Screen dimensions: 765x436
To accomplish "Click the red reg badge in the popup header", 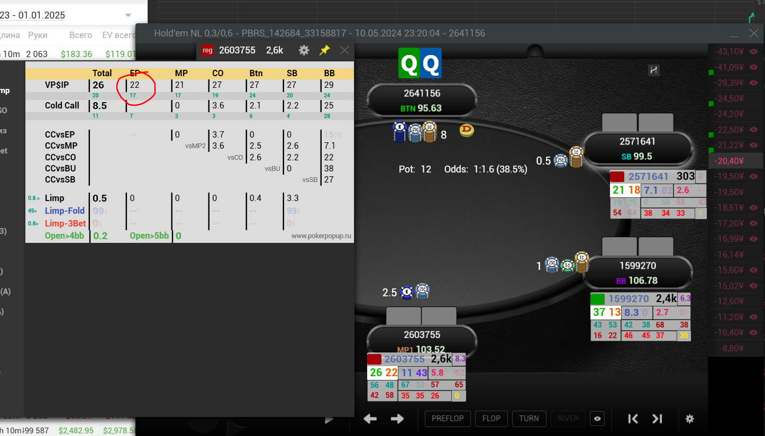I will [207, 50].
